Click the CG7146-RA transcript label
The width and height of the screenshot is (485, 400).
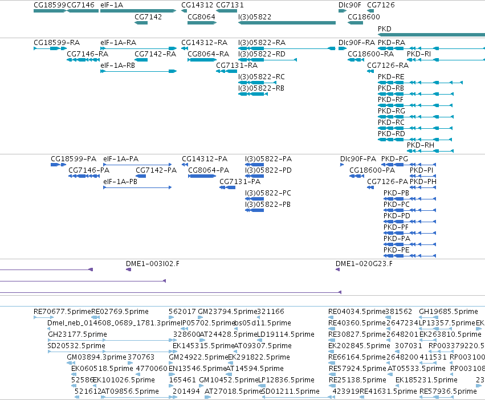click(88, 54)
